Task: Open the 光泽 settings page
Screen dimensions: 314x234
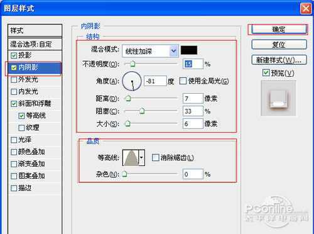Action: [x=25, y=140]
